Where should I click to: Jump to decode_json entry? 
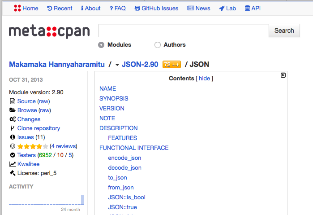[125, 167]
